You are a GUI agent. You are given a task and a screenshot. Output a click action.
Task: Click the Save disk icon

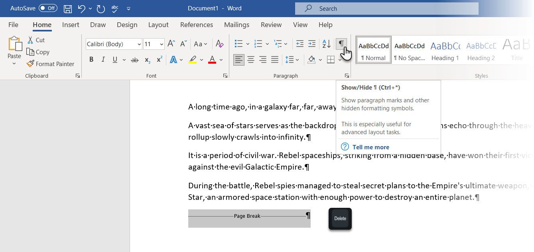click(68, 8)
